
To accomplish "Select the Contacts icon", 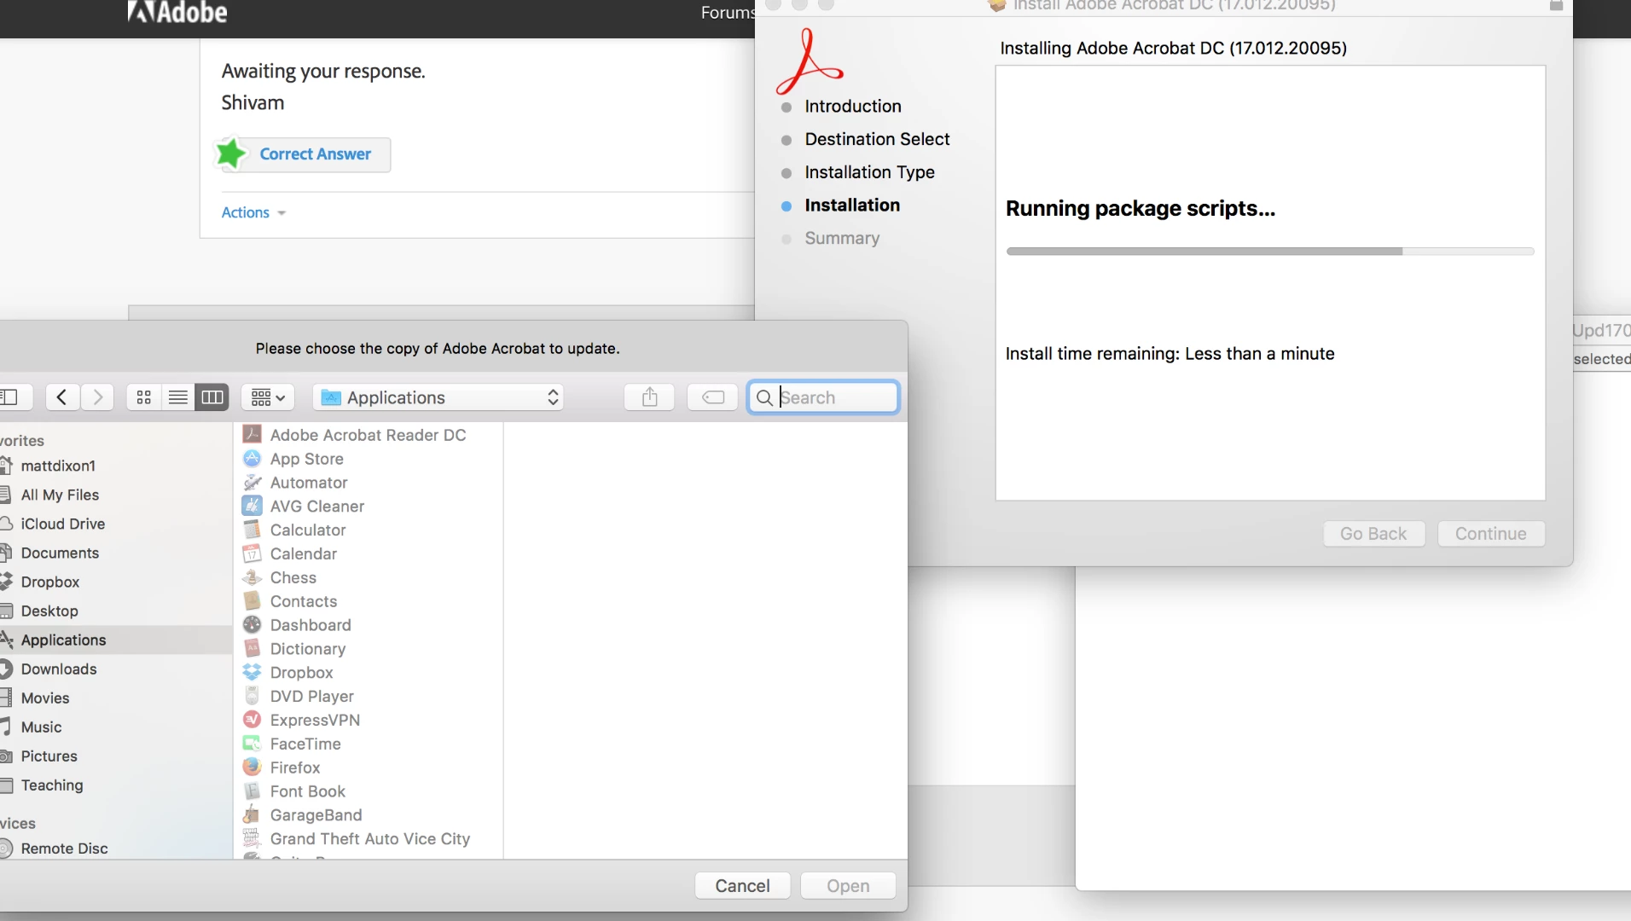I will click(x=252, y=601).
